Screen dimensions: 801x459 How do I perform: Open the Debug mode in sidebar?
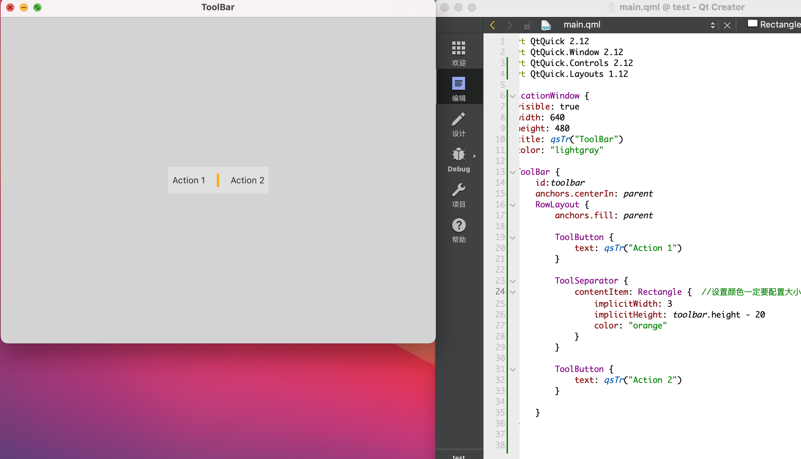click(459, 160)
